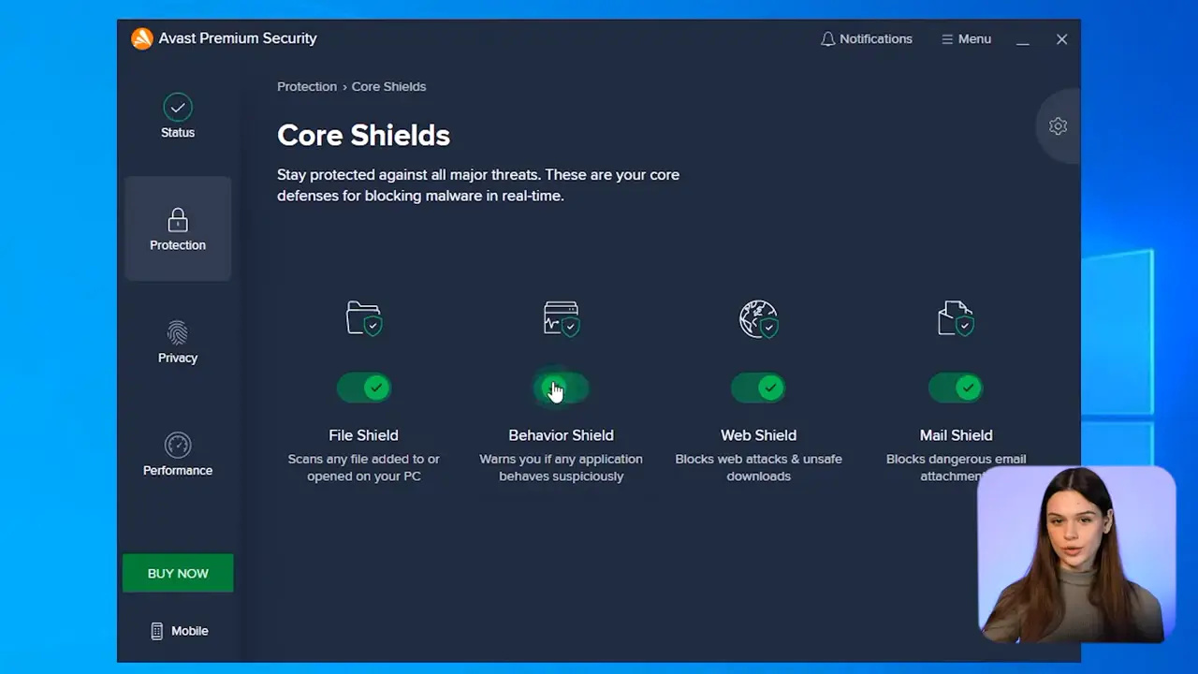
Task: Click the Core Shields breadcrumb text
Action: (x=388, y=86)
